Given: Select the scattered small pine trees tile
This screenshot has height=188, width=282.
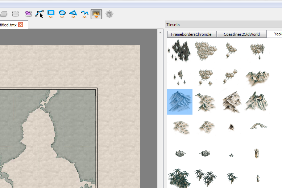Looking at the screenshot, I should pyautogui.click(x=180, y=77).
